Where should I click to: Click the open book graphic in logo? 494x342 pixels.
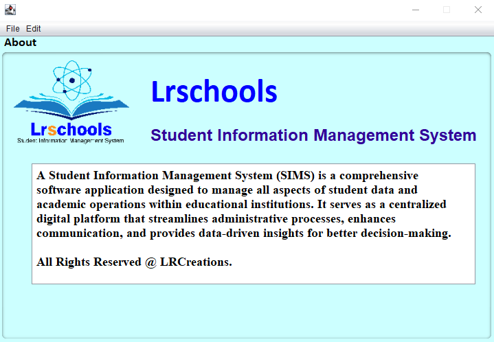tap(71, 109)
